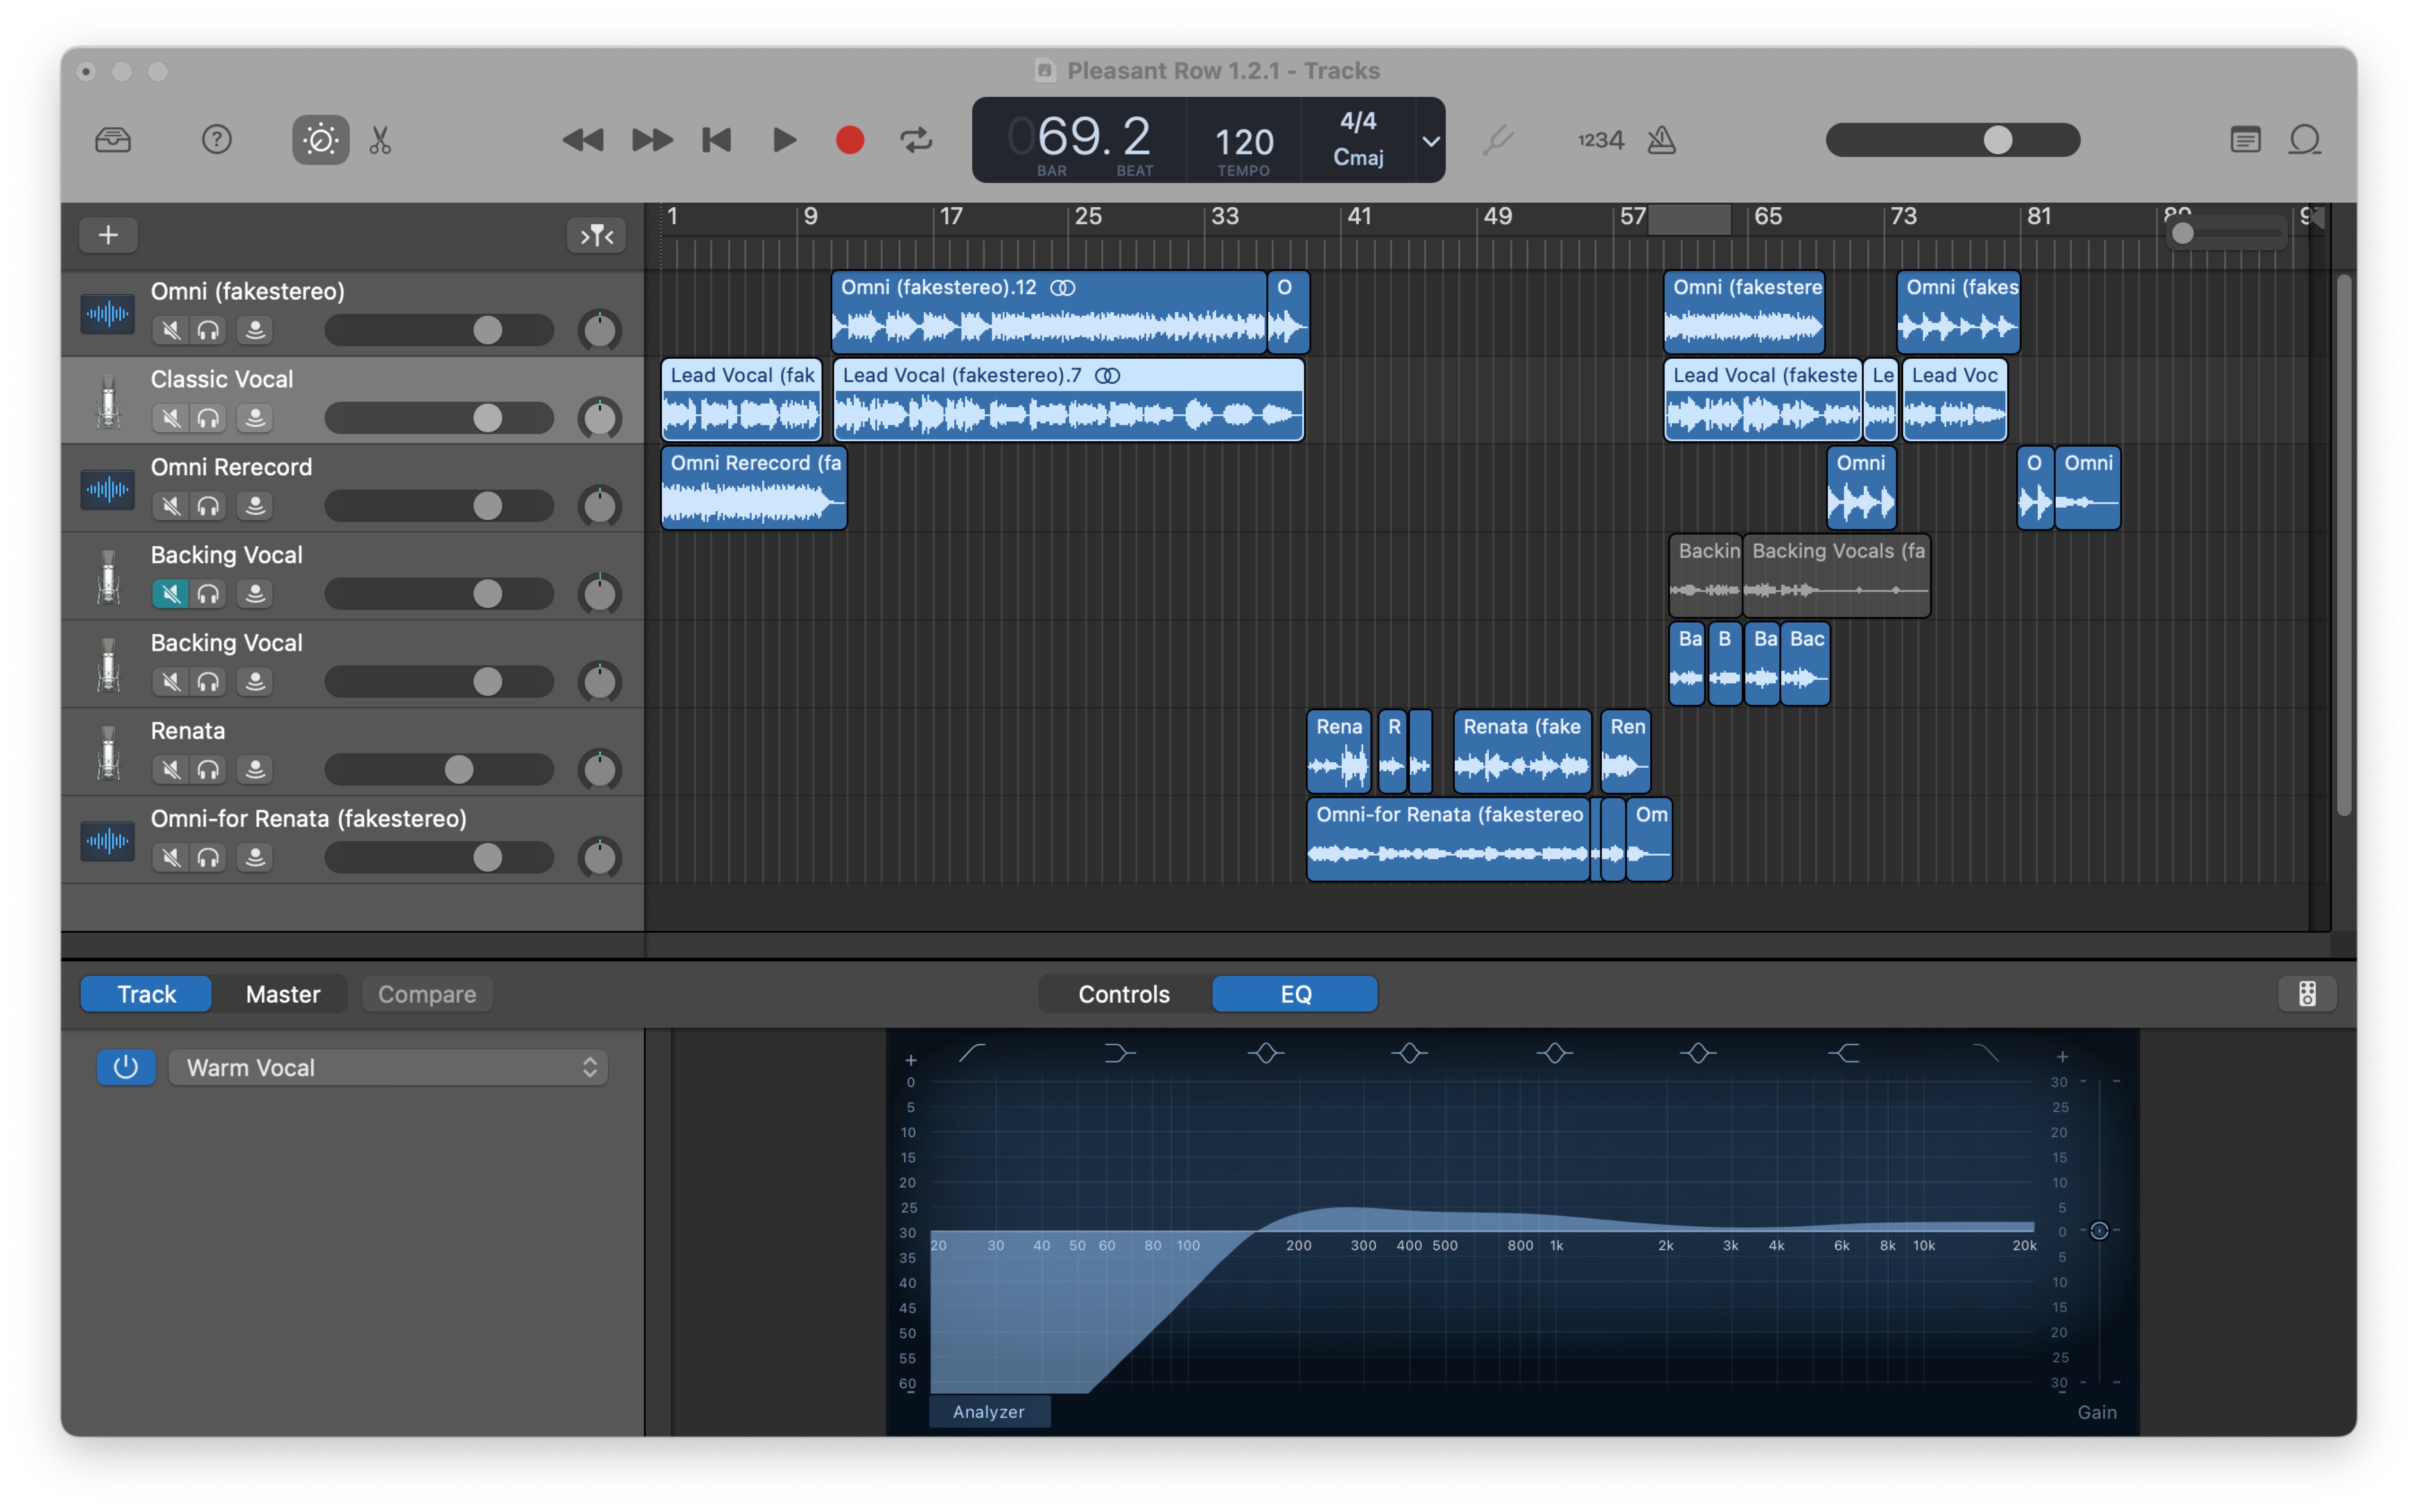Select the Omni-for Renata (fakestereo) region
The width and height of the screenshot is (2418, 1512).
coord(1448,839)
